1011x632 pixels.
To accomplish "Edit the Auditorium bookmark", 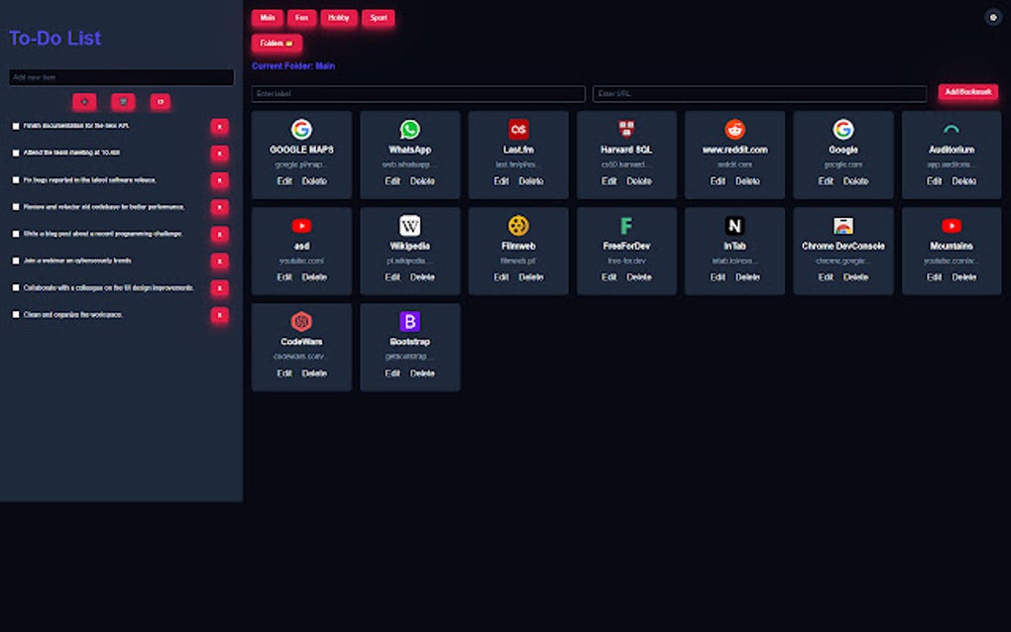I will pos(935,181).
